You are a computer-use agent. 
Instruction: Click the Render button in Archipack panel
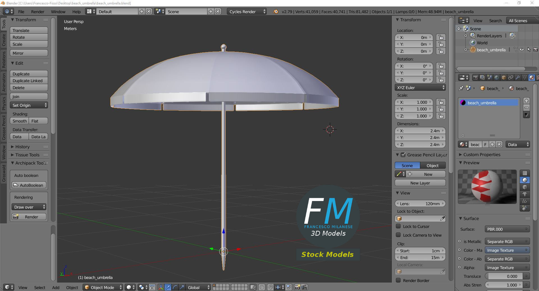point(29,217)
